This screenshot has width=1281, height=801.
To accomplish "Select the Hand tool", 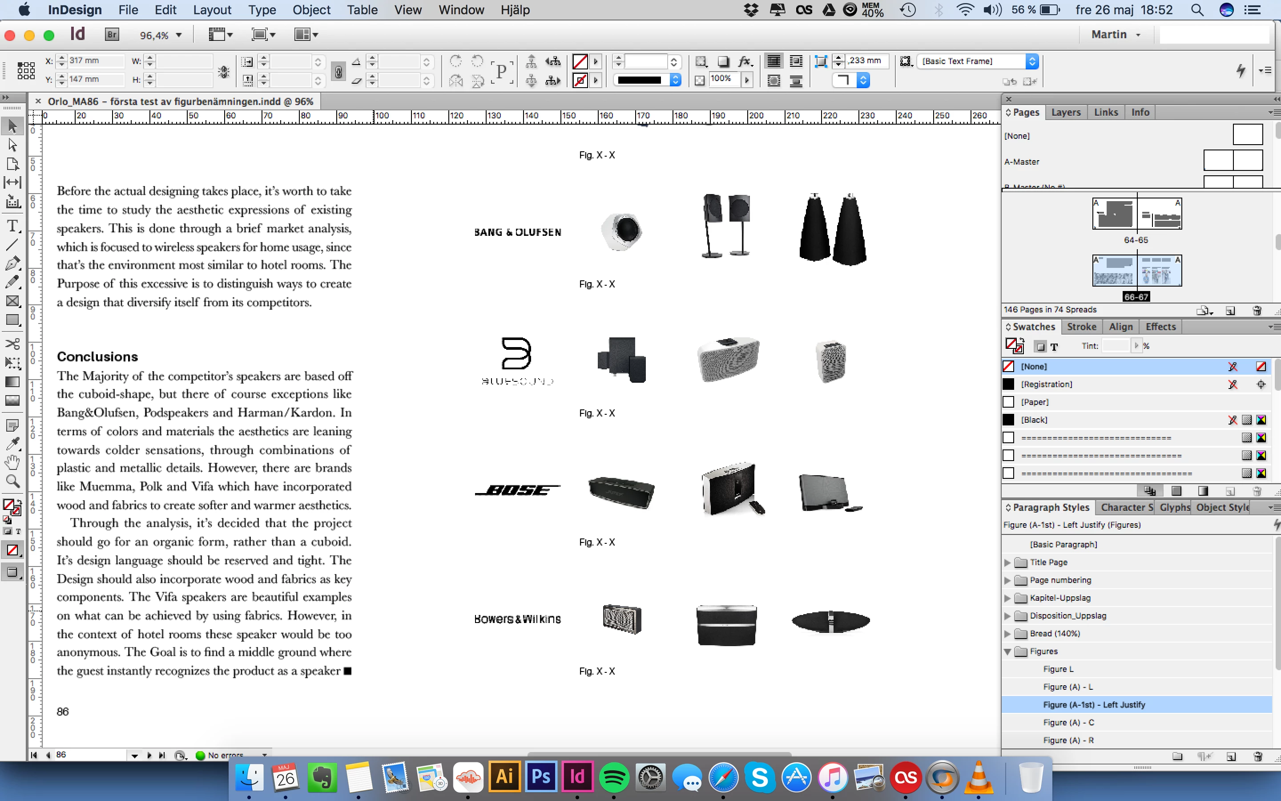I will pyautogui.click(x=12, y=462).
